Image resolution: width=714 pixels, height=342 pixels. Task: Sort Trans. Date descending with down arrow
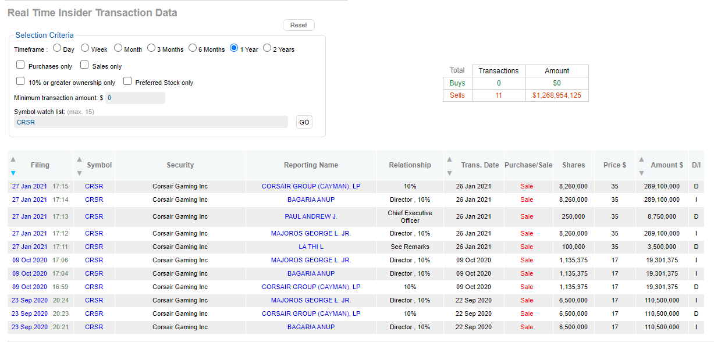[x=449, y=173]
